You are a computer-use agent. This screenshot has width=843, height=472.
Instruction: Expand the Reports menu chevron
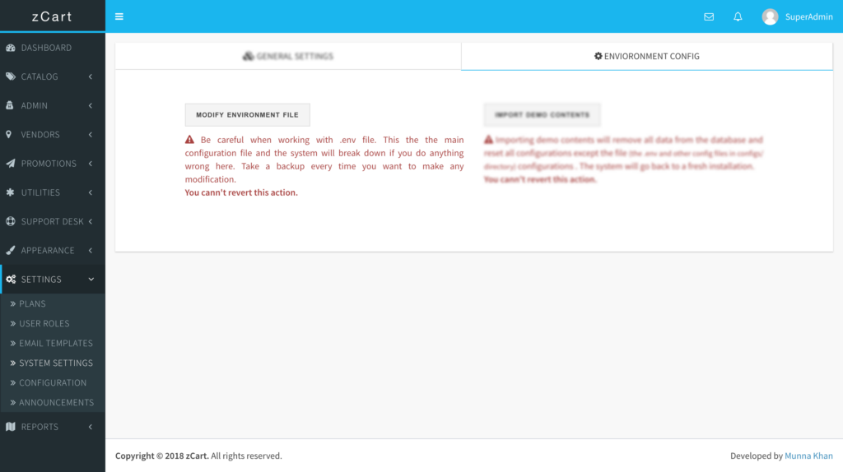[91, 427]
